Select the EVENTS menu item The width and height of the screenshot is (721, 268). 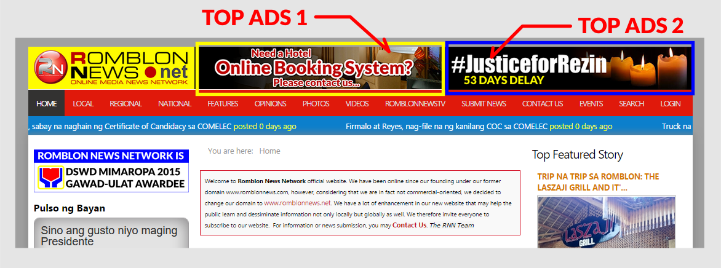pos(591,103)
